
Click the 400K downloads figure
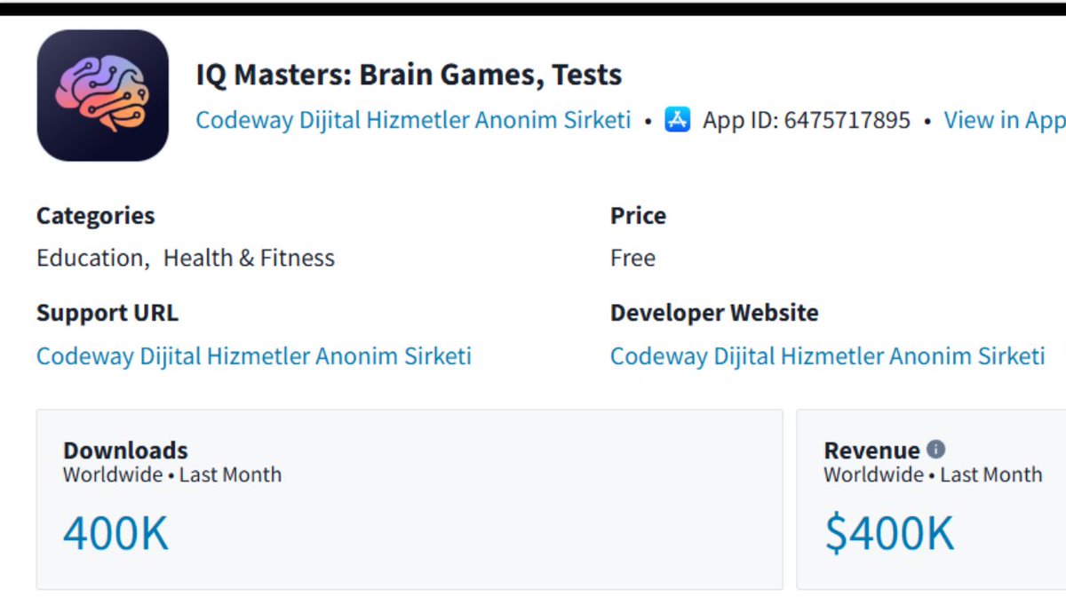click(x=115, y=533)
